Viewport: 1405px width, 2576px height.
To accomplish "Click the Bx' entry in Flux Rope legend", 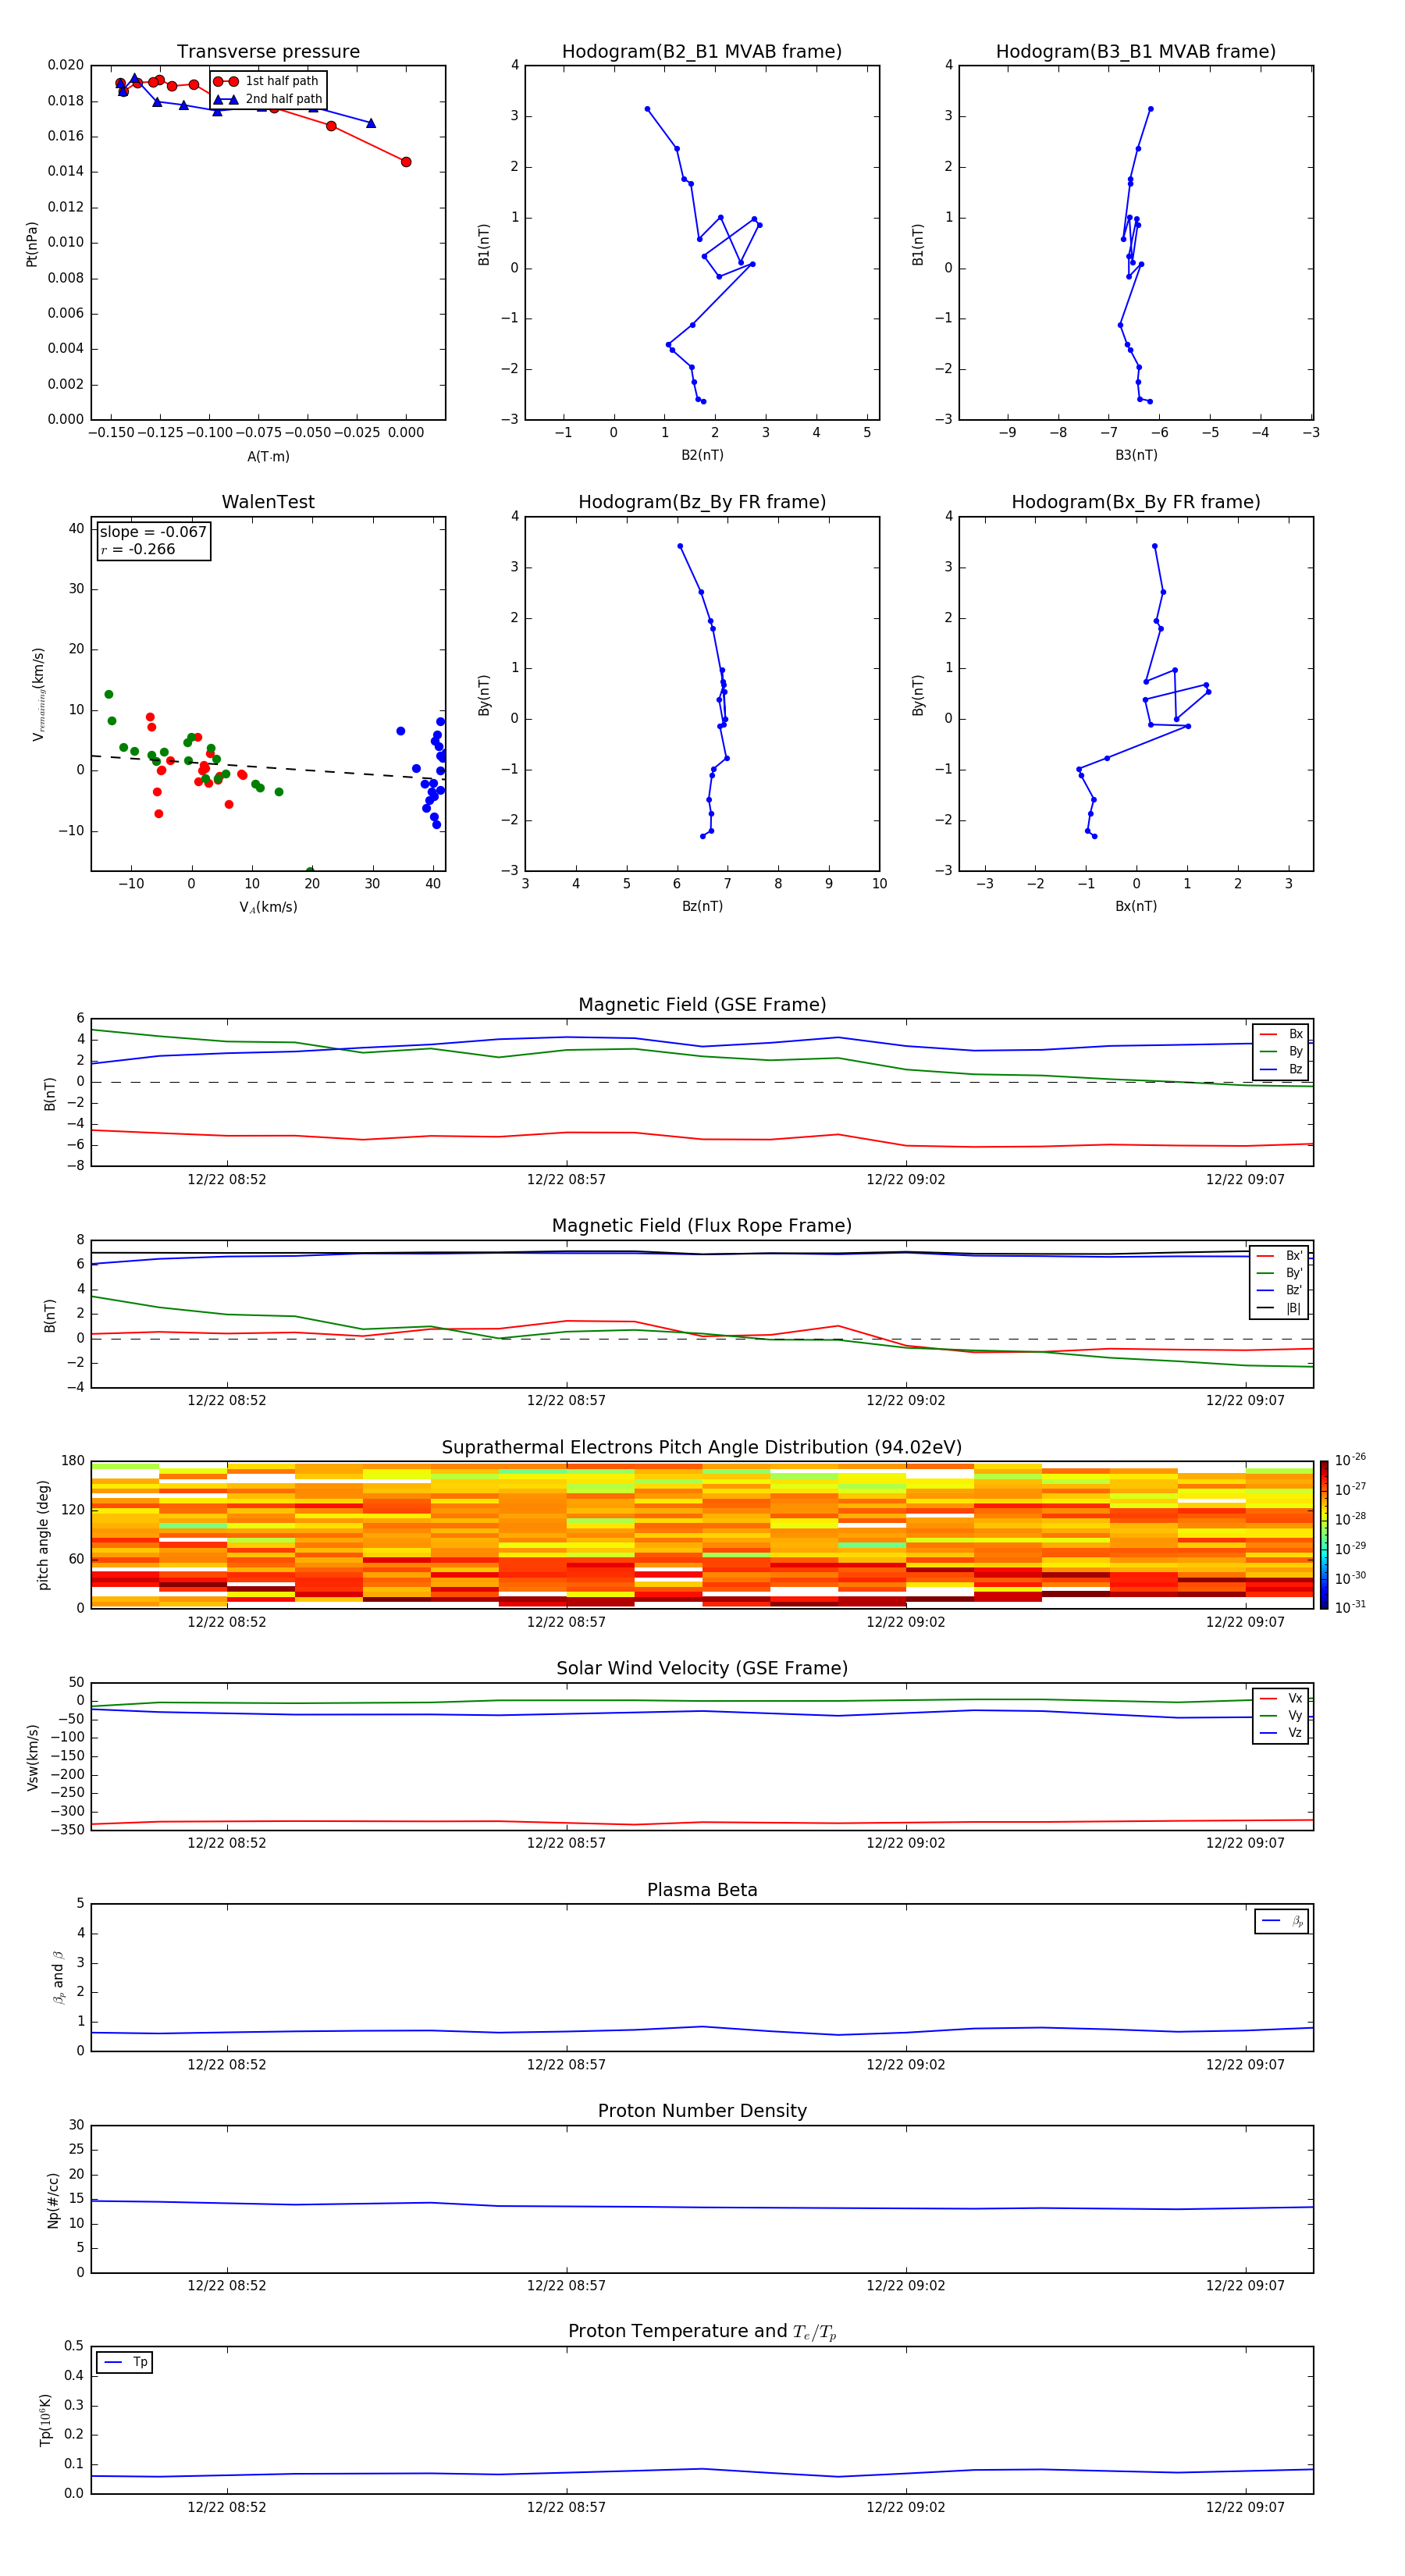I will pyautogui.click(x=1280, y=1256).
